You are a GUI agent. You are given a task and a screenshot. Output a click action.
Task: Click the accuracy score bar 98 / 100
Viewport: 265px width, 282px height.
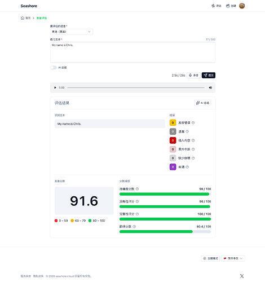coord(165,194)
